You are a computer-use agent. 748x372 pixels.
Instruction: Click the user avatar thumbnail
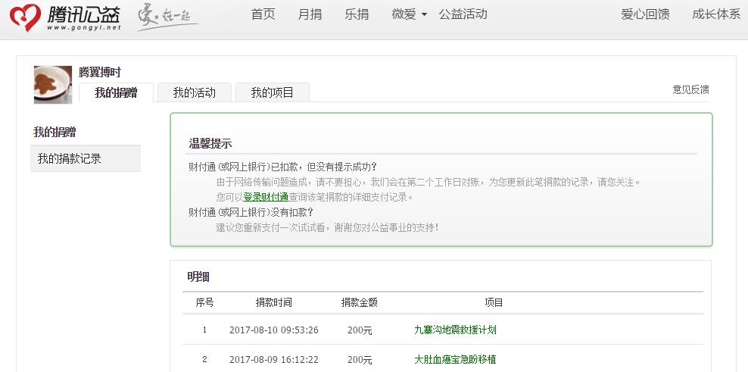point(53,85)
